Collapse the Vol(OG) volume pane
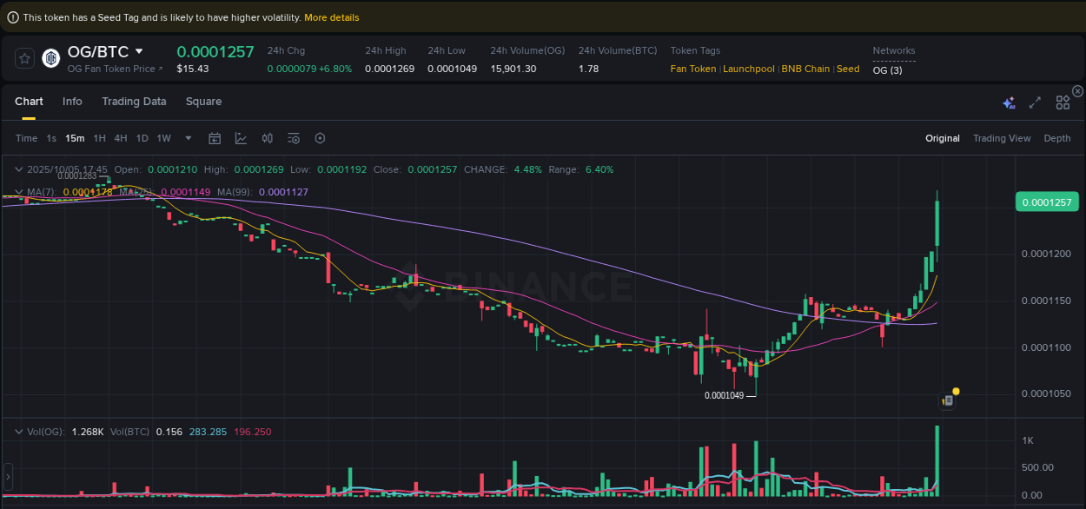Screen dimensions: 1086x509 point(19,431)
